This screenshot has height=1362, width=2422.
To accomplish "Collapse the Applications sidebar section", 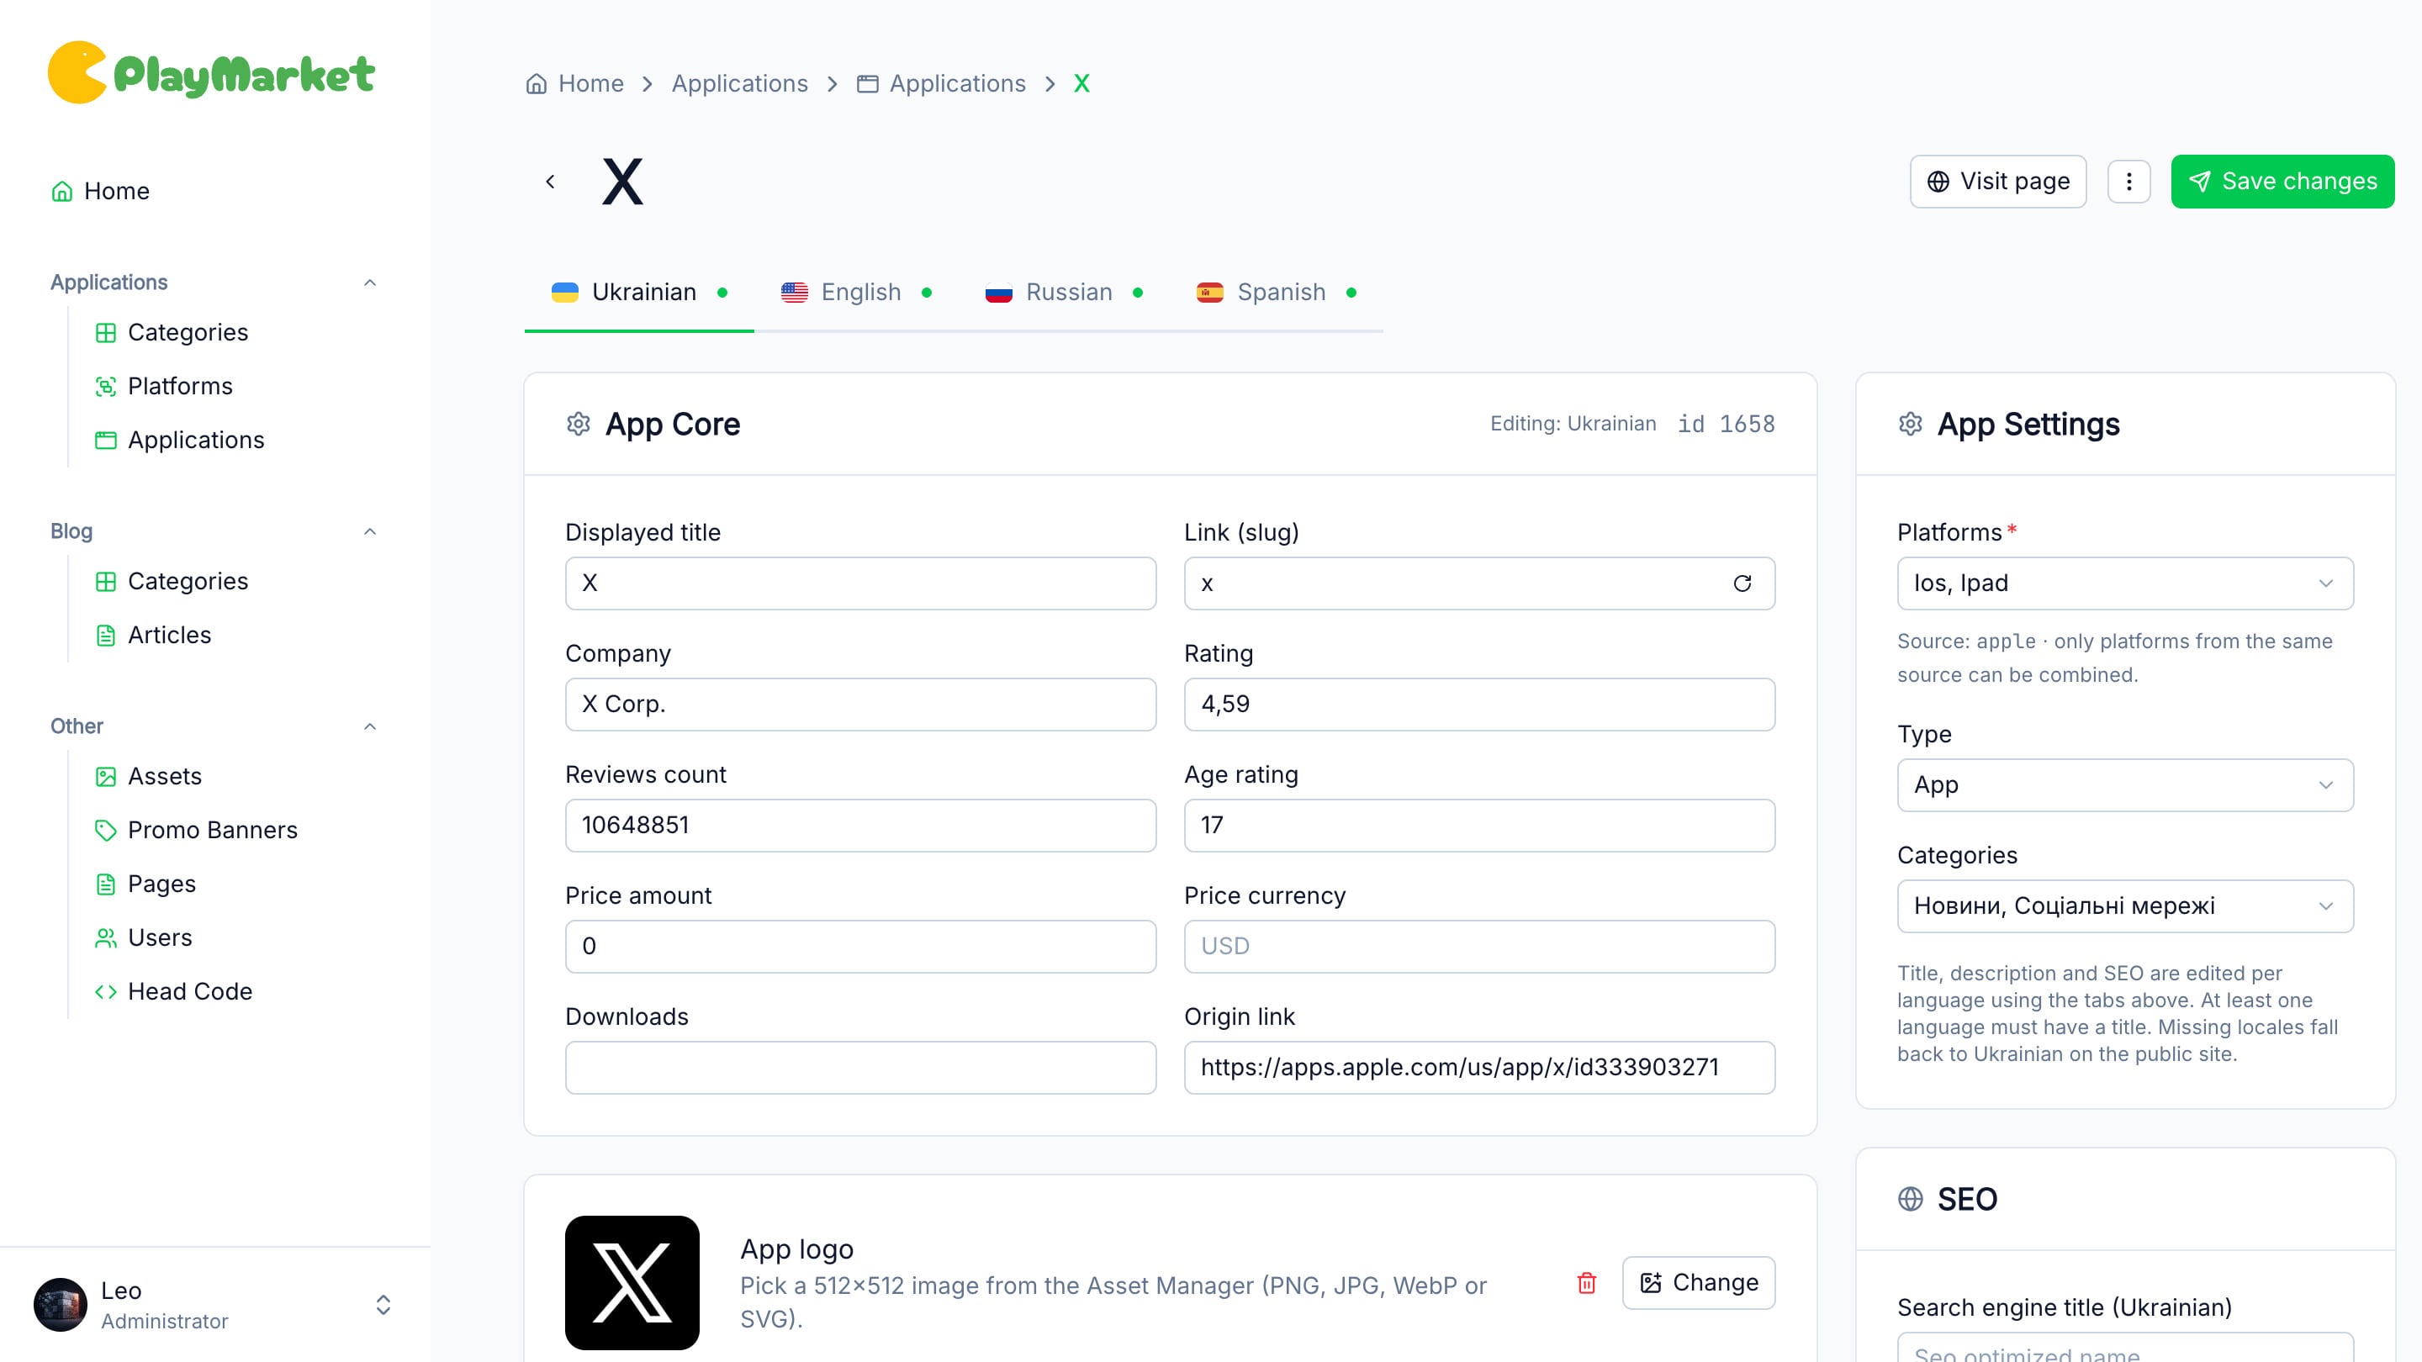I will [369, 283].
